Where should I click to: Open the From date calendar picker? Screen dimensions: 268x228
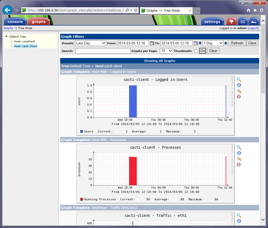point(152,43)
